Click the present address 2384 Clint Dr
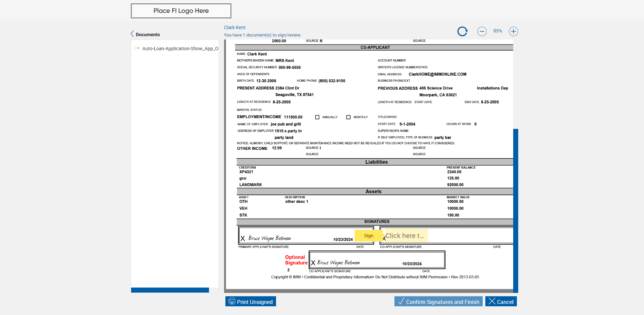The width and height of the screenshot is (644, 315). pos(287,88)
